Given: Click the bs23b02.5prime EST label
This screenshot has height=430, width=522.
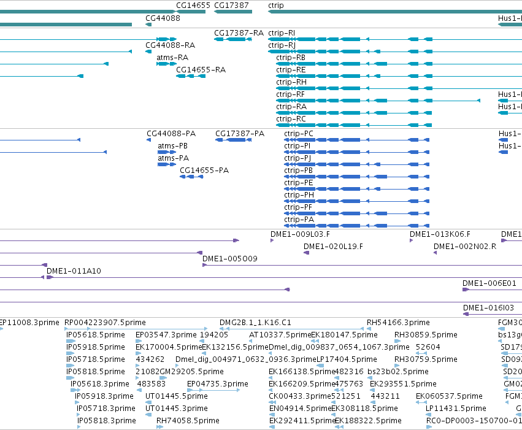Looking at the screenshot, I should click(x=398, y=372).
